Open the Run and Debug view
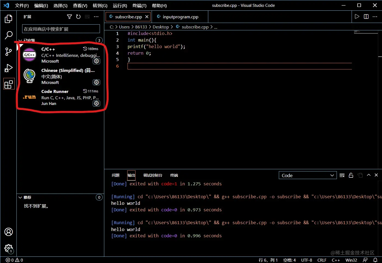This screenshot has height=263, width=382. coord(8,68)
